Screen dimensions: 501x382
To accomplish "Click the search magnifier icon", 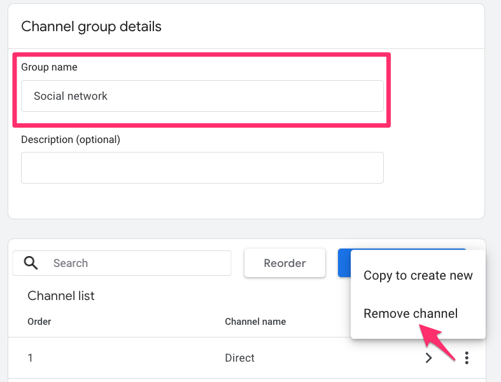I will (x=31, y=263).
